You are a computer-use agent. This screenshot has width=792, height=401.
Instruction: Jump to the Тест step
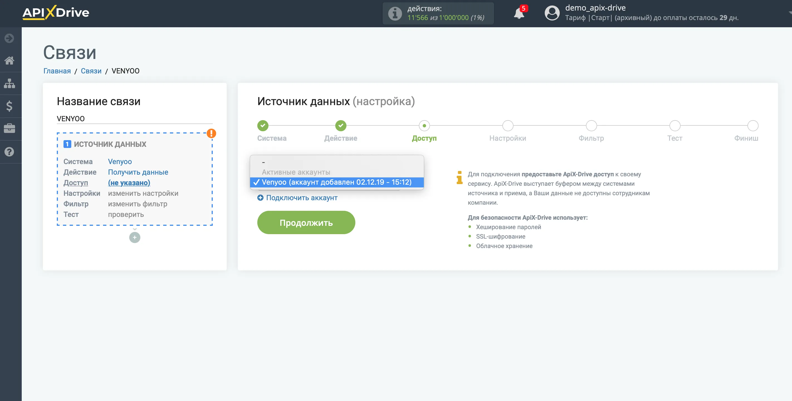point(675,125)
